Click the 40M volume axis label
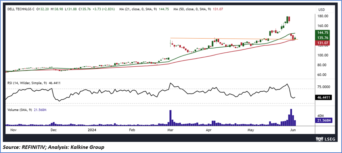The height and width of the screenshot is (153, 342). 321,116
